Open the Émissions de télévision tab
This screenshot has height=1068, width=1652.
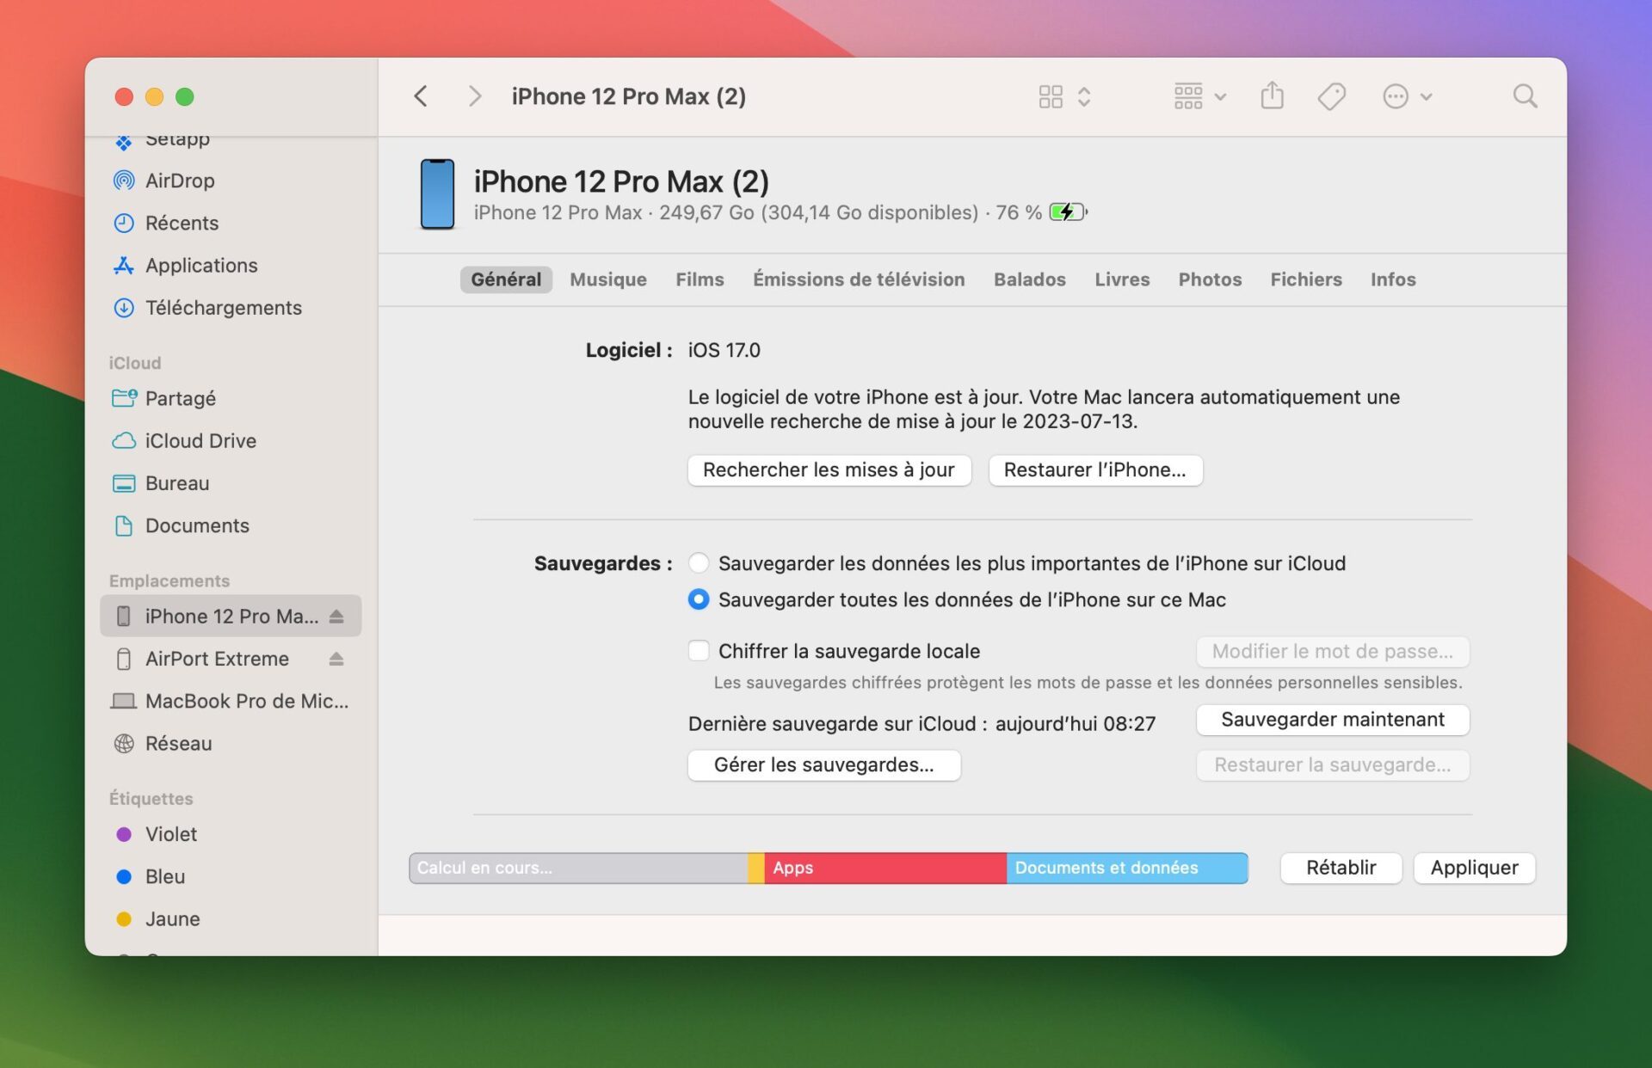tap(859, 279)
